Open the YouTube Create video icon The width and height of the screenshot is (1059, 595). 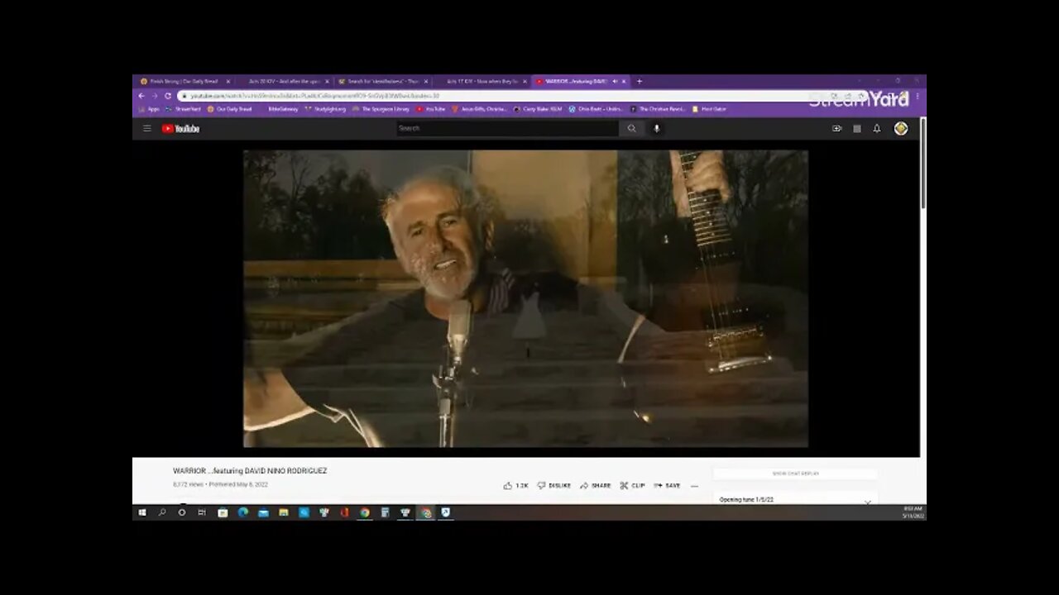click(x=836, y=128)
